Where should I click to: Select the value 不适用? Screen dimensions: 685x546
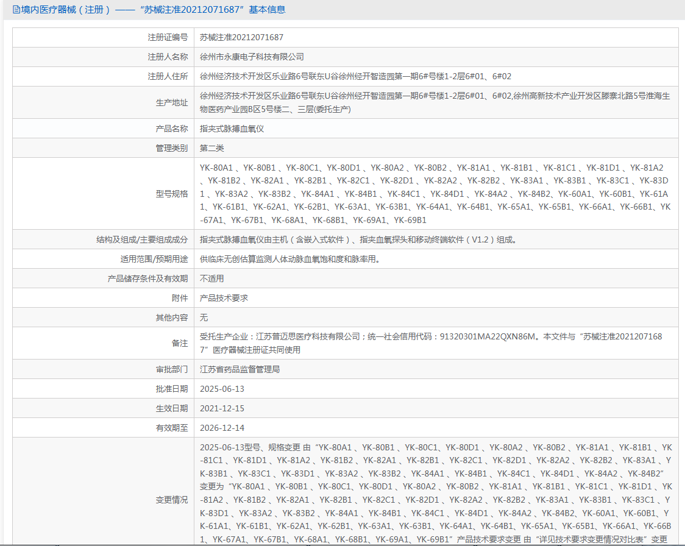[212, 278]
